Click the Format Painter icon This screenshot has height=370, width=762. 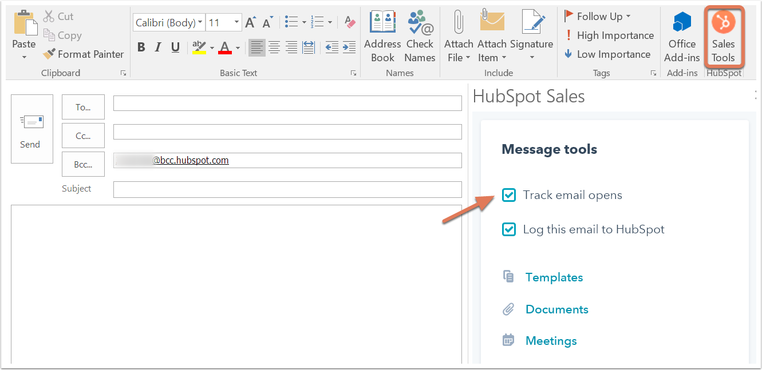(50, 54)
